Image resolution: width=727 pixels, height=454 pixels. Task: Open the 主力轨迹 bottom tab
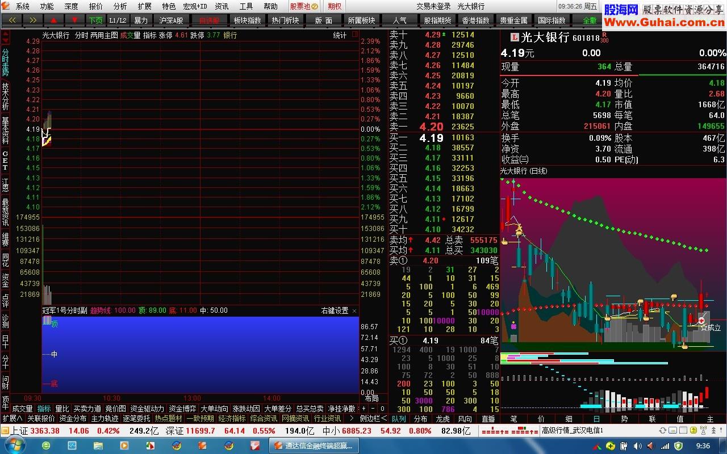click(105, 418)
